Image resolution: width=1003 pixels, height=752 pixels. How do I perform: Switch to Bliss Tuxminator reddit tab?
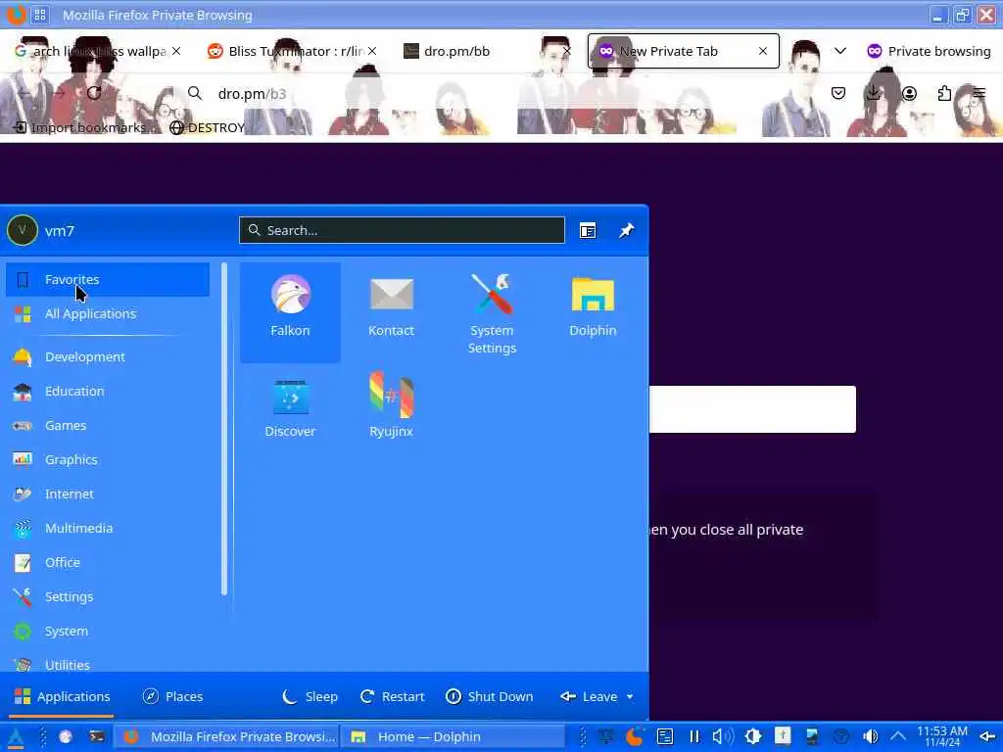coord(293,51)
